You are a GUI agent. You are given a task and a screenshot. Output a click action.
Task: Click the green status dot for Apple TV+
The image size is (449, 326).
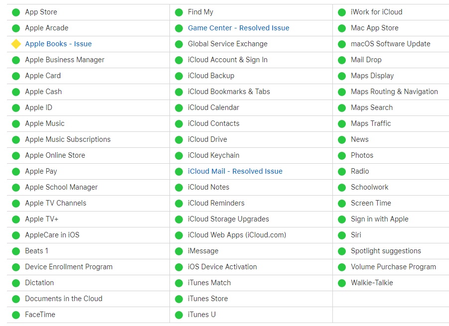tap(16, 219)
